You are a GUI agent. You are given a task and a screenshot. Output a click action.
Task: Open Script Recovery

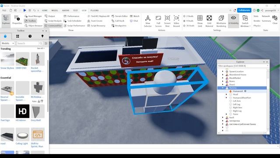pyautogui.click(x=96, y=25)
